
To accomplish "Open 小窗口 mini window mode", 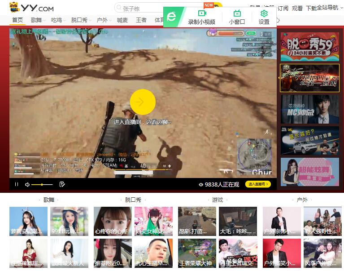I will tap(237, 17).
